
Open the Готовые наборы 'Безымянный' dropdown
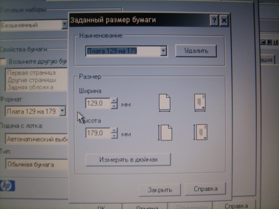[64, 25]
